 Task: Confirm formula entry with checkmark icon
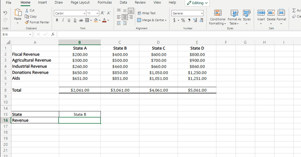[x=45, y=34]
